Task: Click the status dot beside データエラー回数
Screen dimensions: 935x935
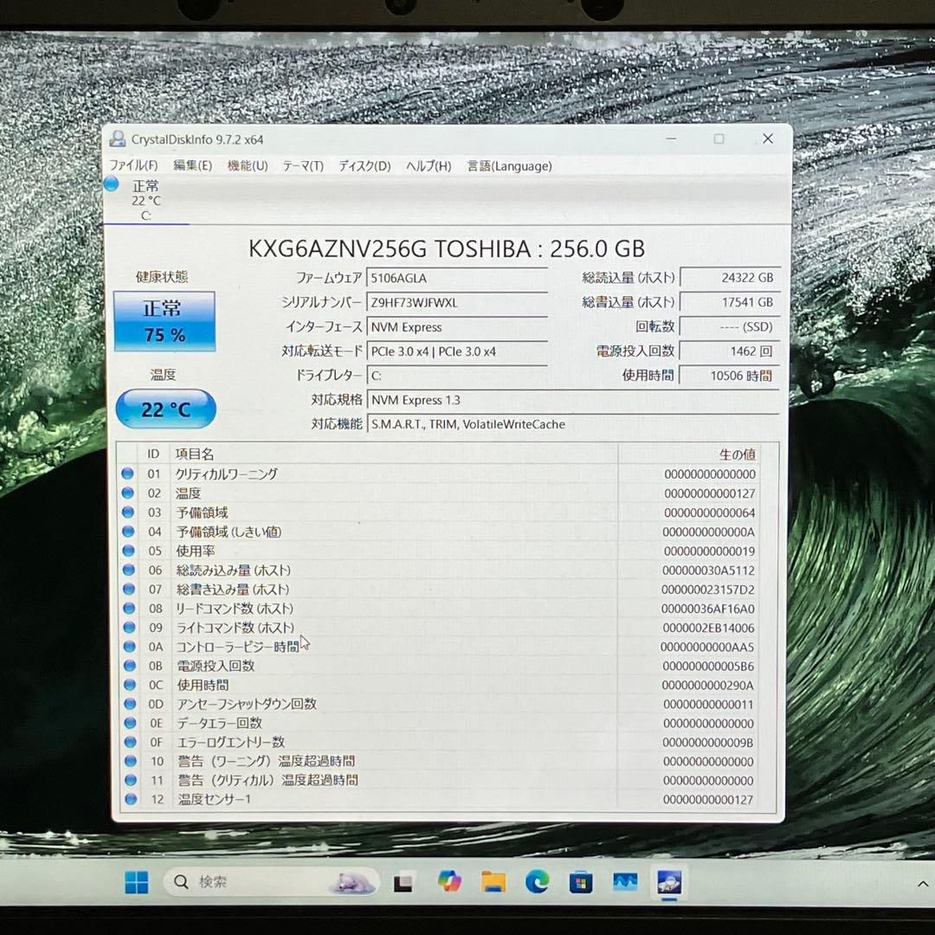Action: (128, 723)
